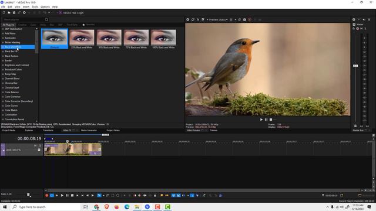
Task: Click timeline Play button
Action: pos(62,195)
